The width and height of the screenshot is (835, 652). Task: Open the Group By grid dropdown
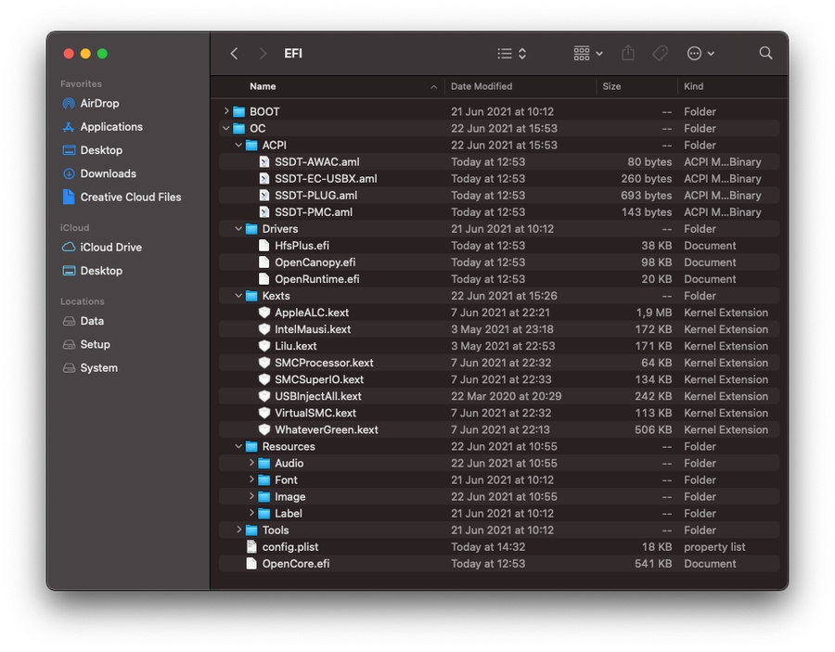pyautogui.click(x=588, y=54)
